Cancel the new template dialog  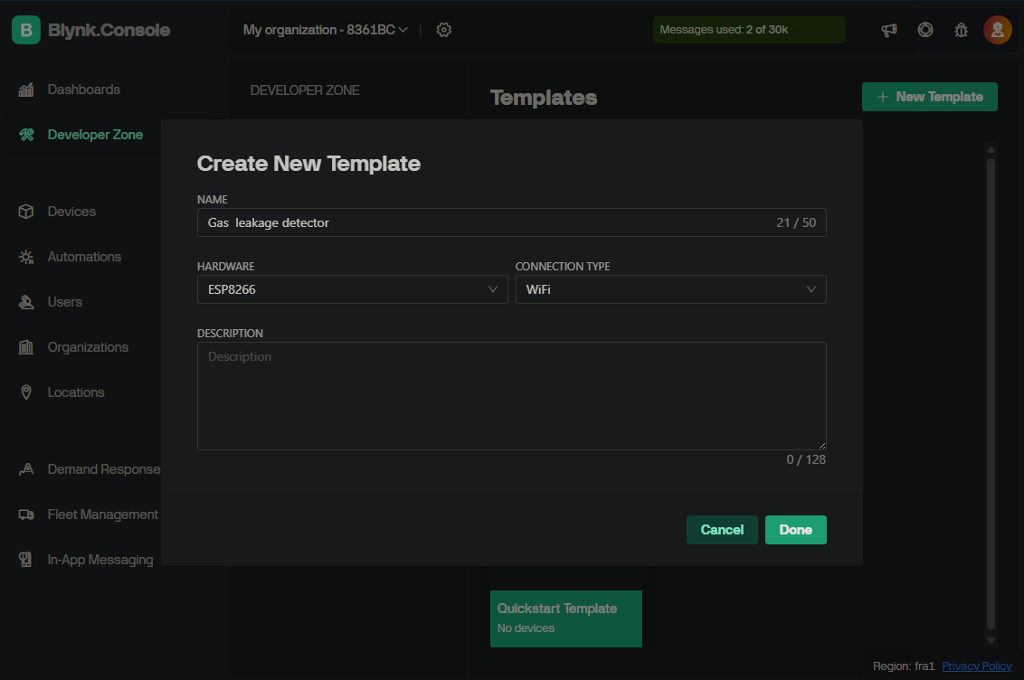coord(722,530)
